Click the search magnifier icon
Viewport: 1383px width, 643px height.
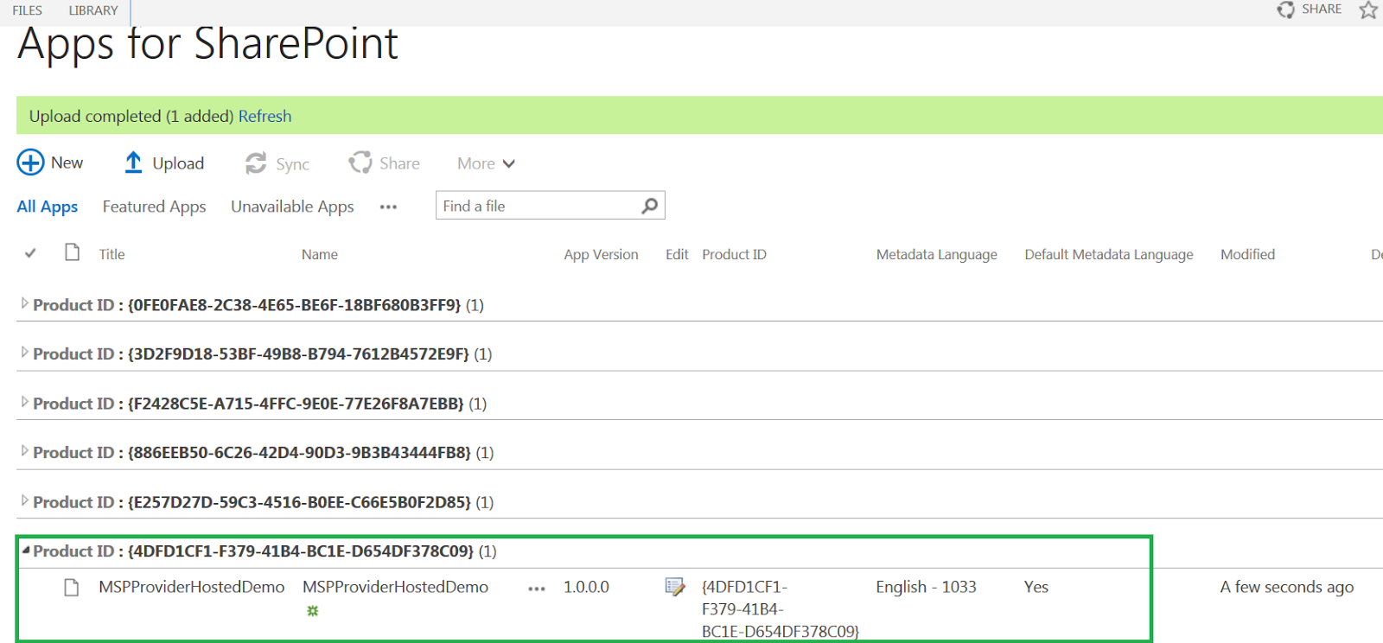650,206
